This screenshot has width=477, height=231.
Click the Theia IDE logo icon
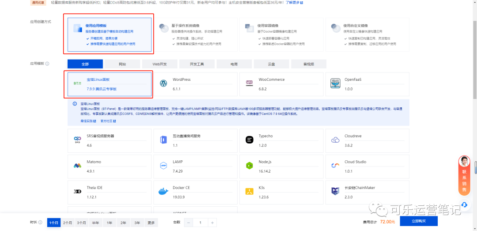78,191
